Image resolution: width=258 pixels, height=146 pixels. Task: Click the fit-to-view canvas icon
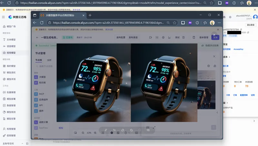coord(103,133)
